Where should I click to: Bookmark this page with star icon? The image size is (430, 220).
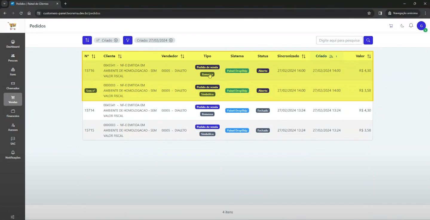tap(369, 13)
